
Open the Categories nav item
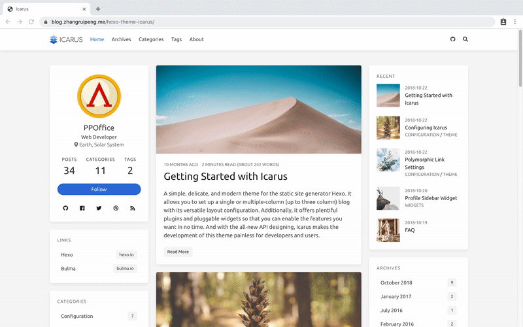[x=151, y=39]
